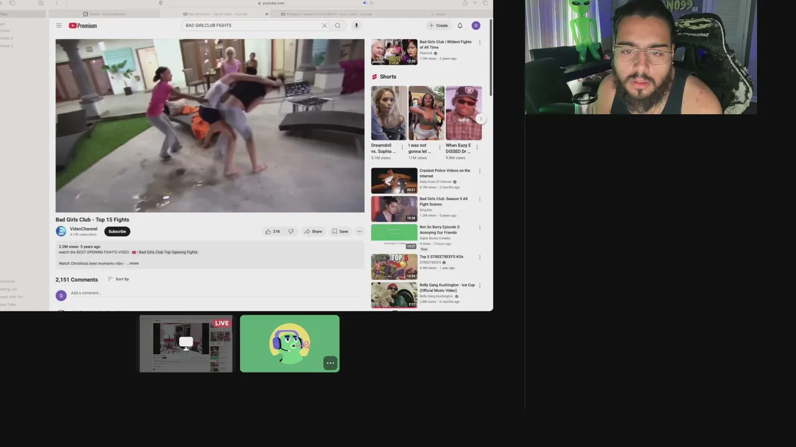Select the green headset avatar tile
Viewport: 796px width, 447px height.
(290, 344)
